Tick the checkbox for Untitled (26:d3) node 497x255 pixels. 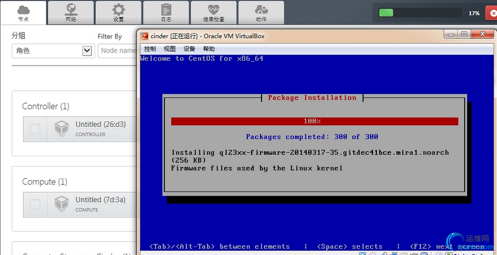(35, 129)
